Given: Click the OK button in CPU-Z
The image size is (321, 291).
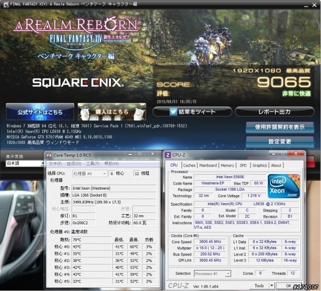Looking at the screenshot, I should tap(288, 285).
